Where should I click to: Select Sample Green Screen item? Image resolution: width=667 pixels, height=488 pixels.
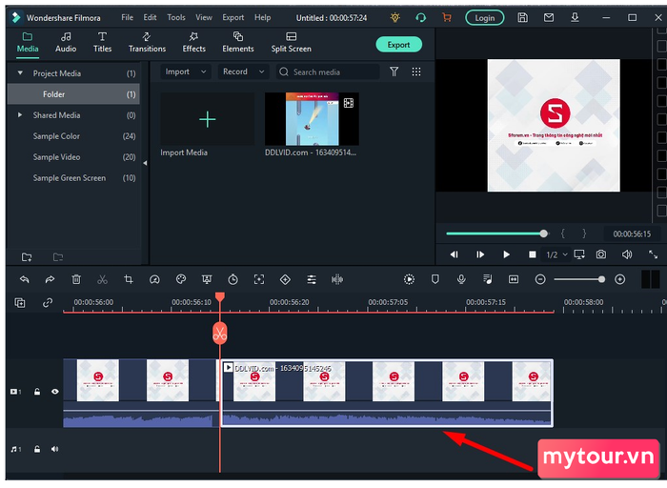click(74, 178)
